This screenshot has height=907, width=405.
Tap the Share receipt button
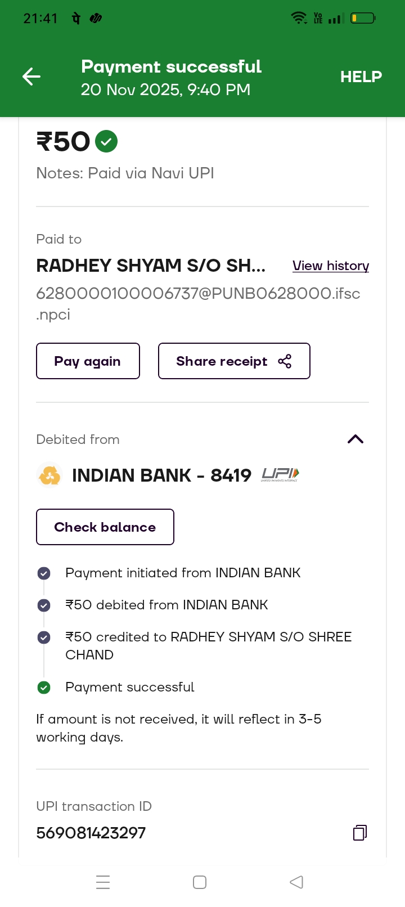click(233, 361)
